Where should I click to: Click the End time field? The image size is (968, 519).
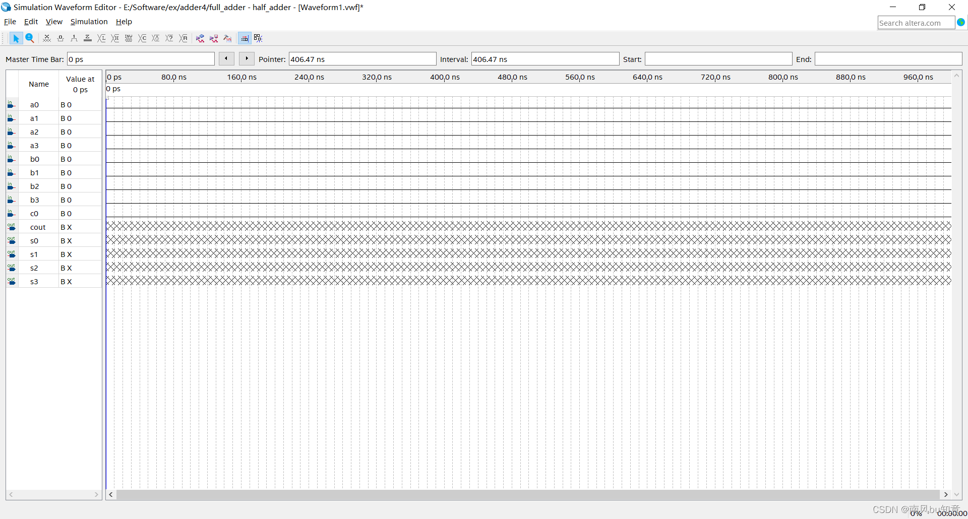888,59
